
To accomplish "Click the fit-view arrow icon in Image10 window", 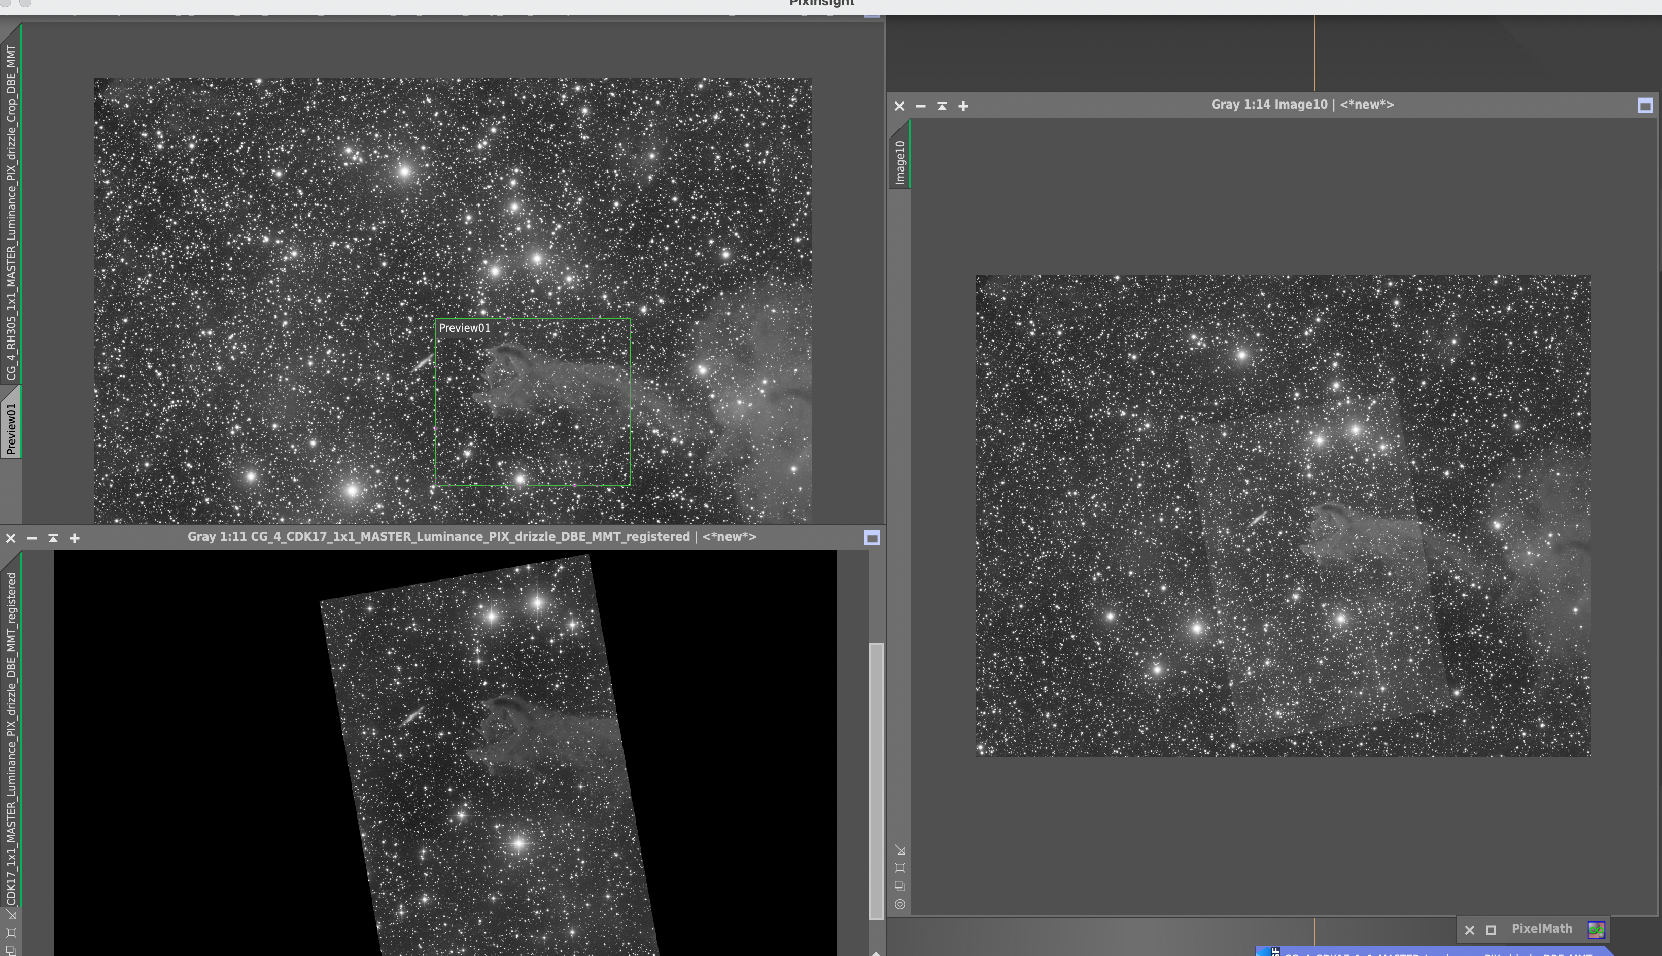I will (x=900, y=850).
